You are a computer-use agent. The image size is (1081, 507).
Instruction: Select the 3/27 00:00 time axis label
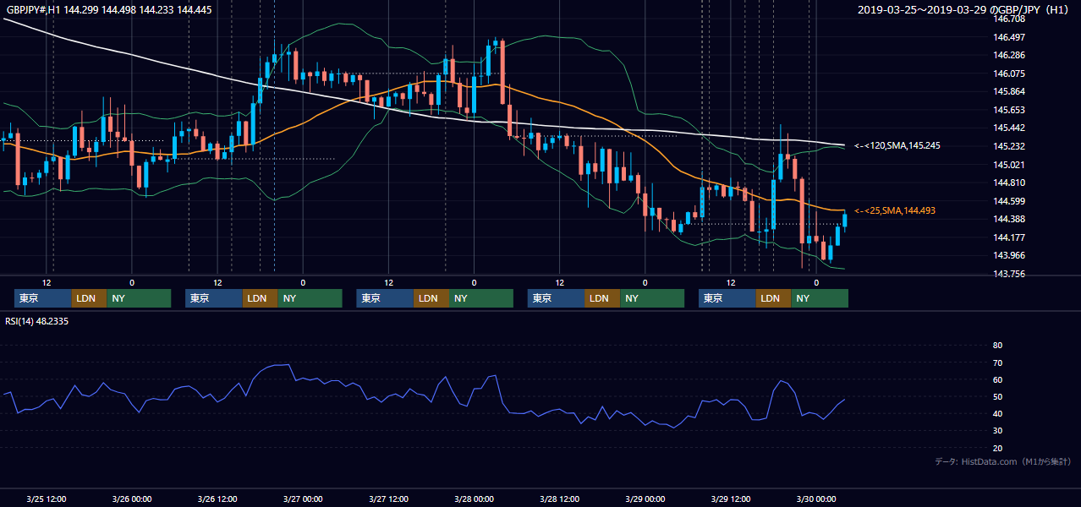coord(303,499)
